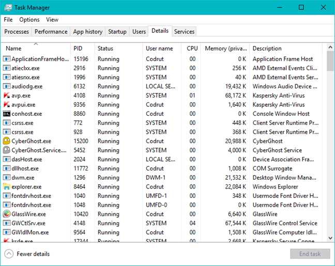Switch to the Processes tab
The height and width of the screenshot is (266, 335).
17,32
